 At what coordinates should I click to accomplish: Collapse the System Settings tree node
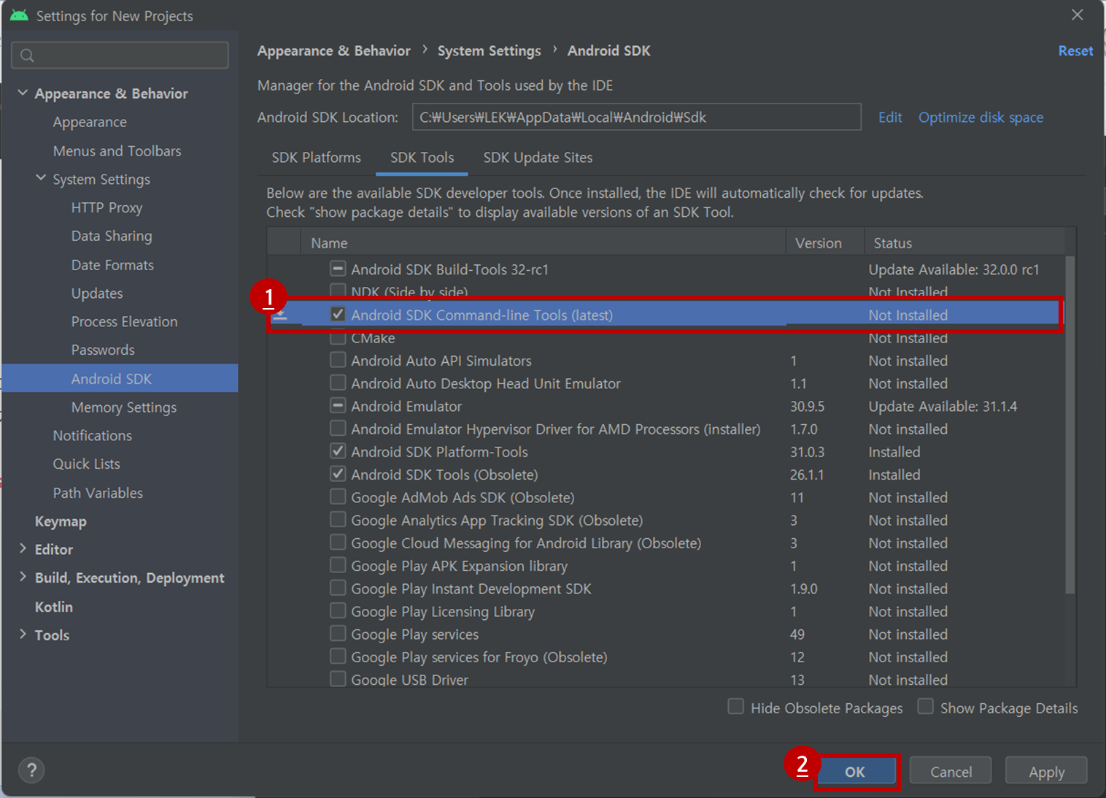point(41,179)
